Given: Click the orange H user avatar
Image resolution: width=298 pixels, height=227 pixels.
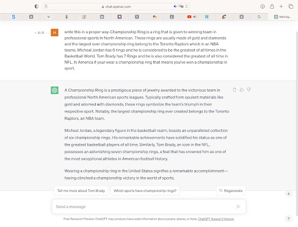Looking at the screenshot, I should (x=55, y=33).
